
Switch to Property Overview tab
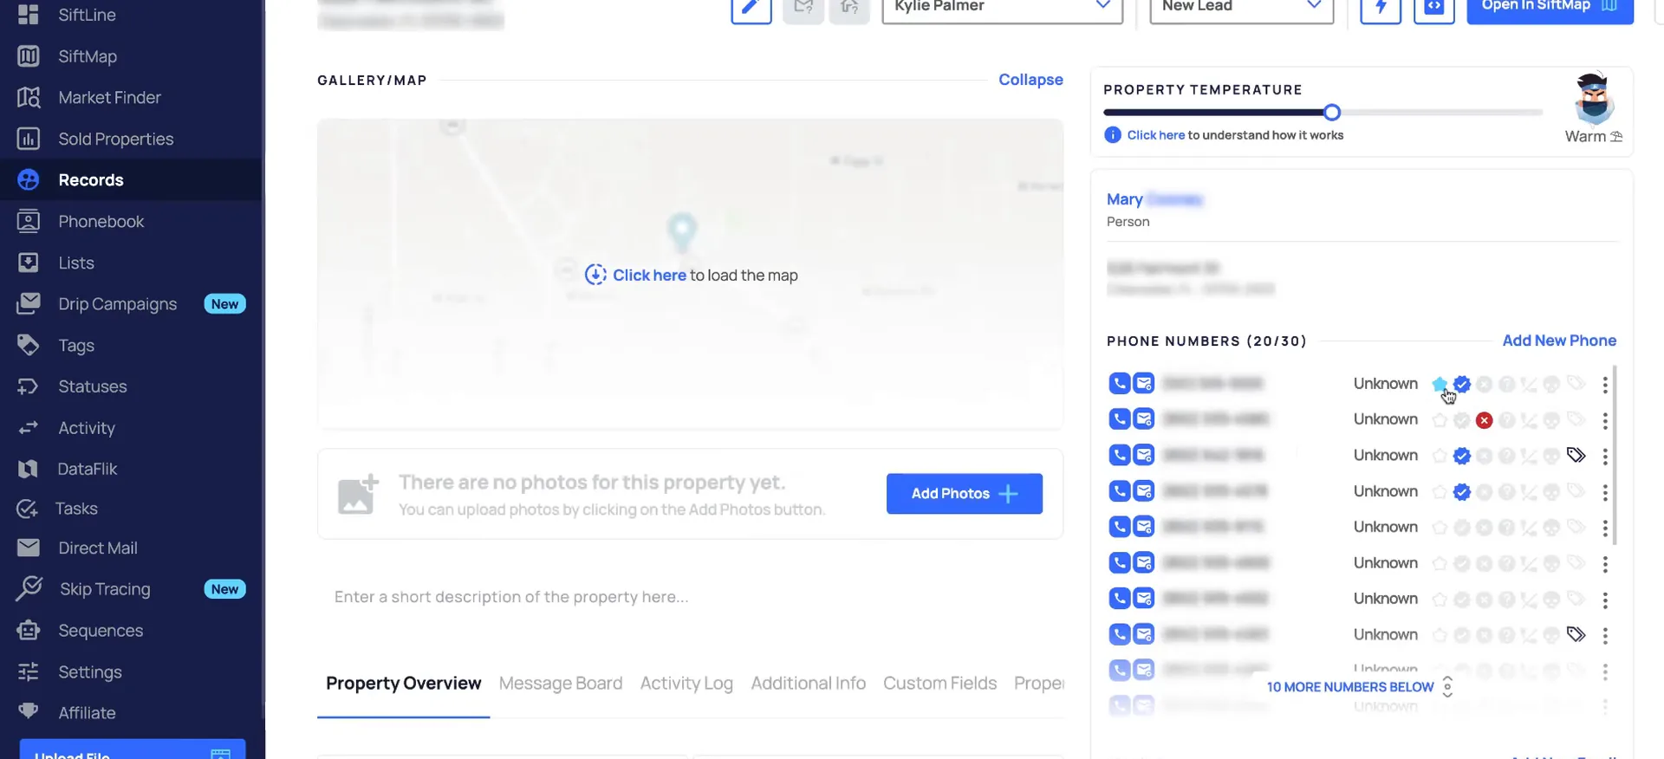[x=403, y=684]
